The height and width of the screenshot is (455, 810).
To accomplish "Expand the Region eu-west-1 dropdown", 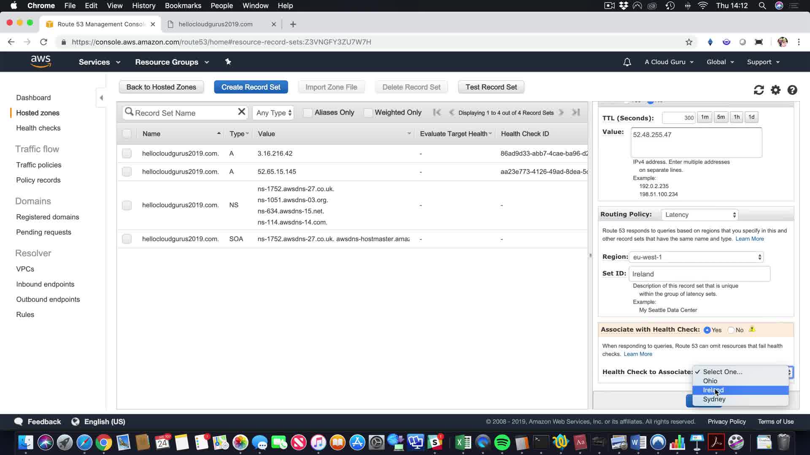I will tap(696, 257).
